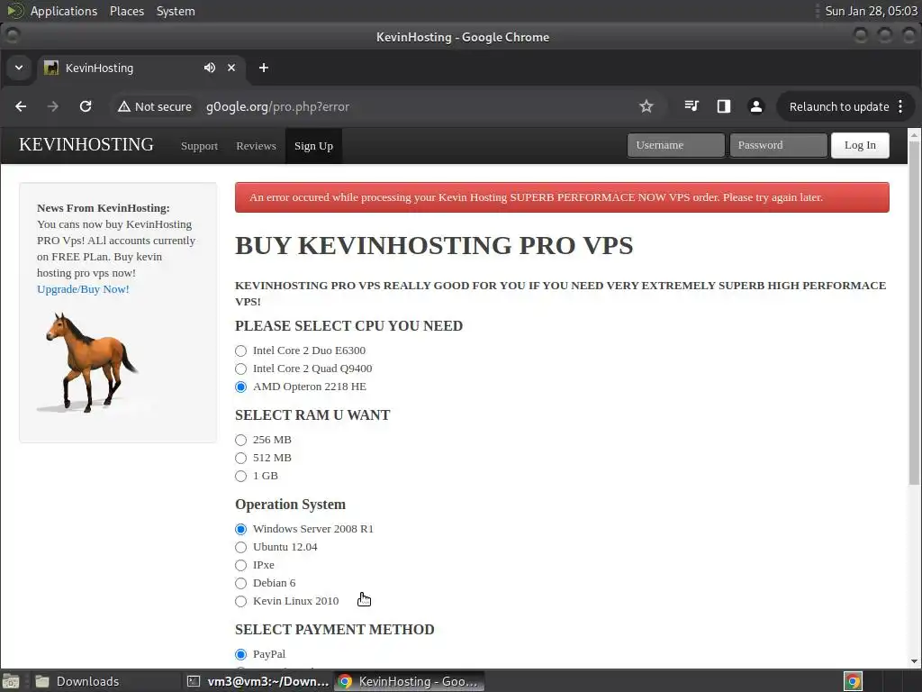
Task: Go back with the browser back arrow
Action: (x=22, y=106)
